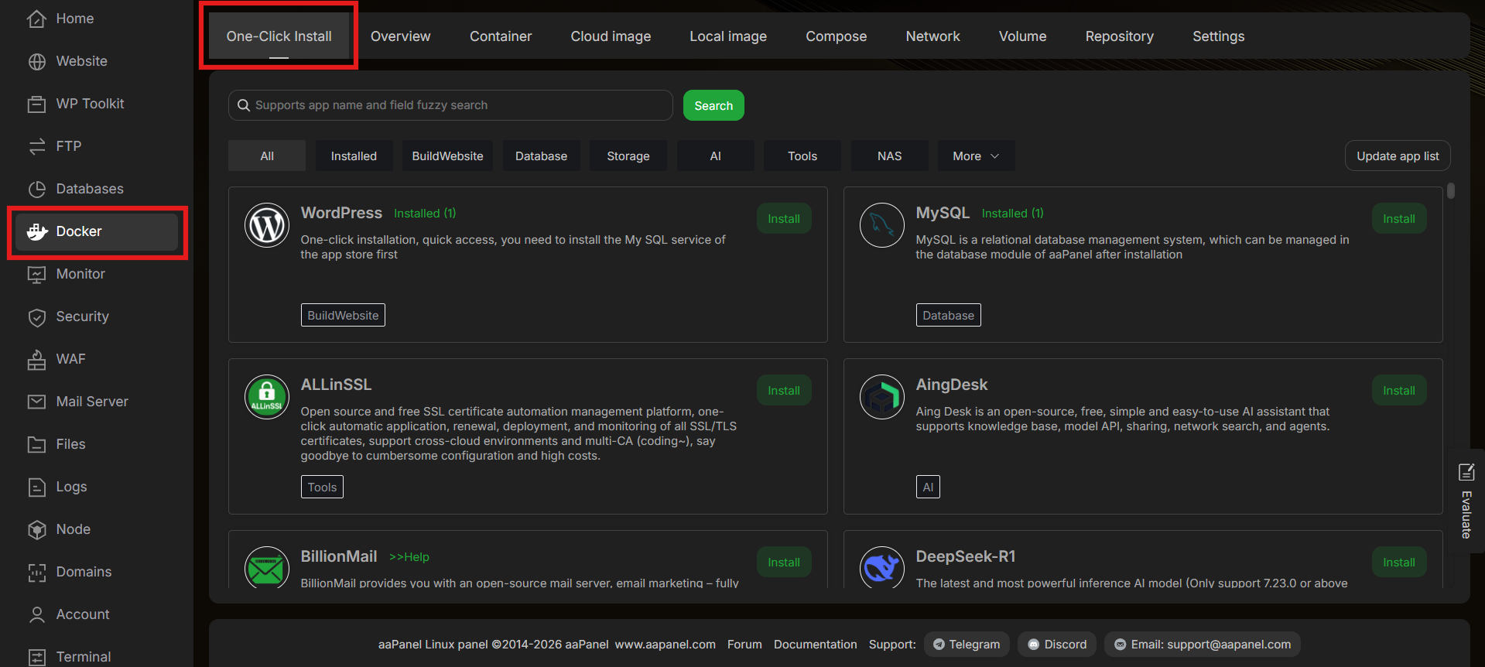Click the WP Toolkit icon in sidebar

tap(36, 104)
